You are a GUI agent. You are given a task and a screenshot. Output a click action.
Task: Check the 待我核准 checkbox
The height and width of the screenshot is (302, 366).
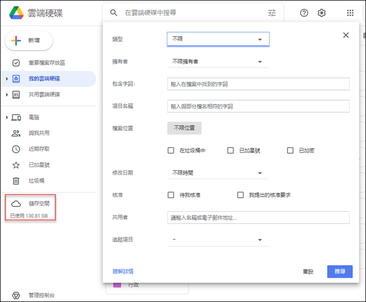[171, 195]
